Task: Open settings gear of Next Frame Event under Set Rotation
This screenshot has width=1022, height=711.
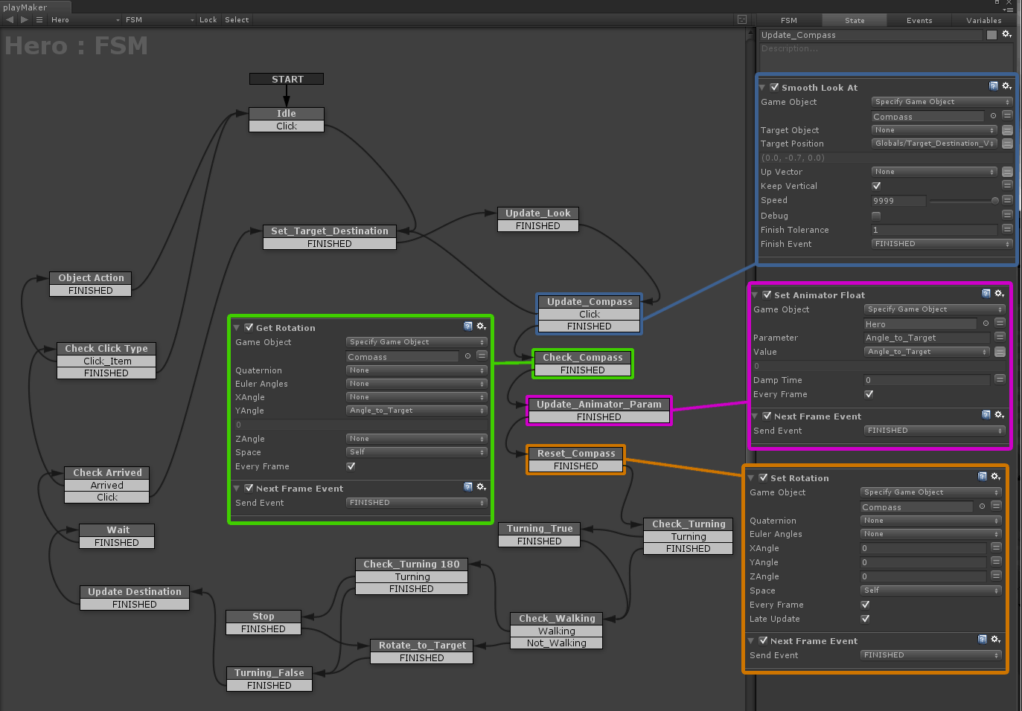Action: coord(995,640)
